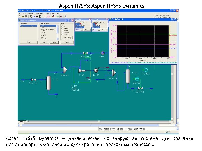Click Tuning button in second faceplate

(104, 30)
